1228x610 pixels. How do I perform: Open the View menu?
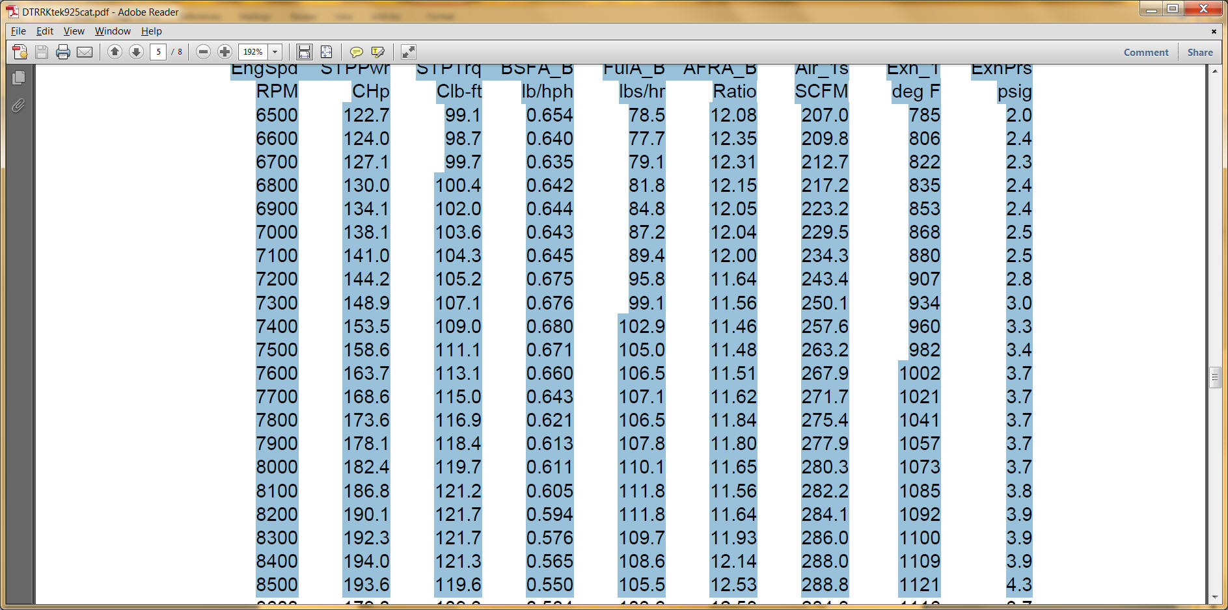pyautogui.click(x=74, y=31)
